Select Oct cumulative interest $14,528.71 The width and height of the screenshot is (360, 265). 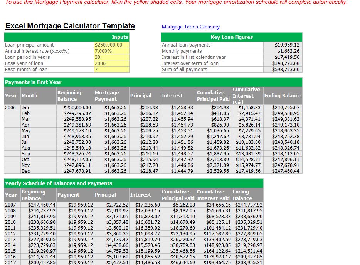[247, 159]
